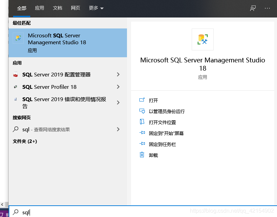Click the SSMS icon in best match

point(18,38)
